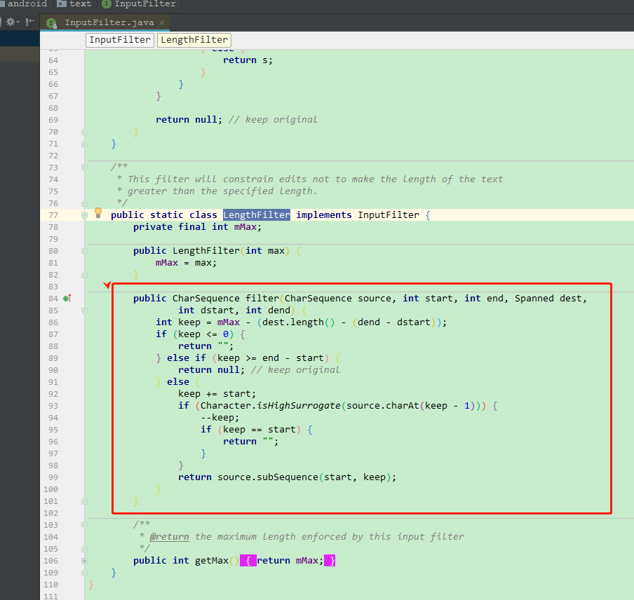Click the package folder icon beside text
Viewport: 634px width, 600px height.
tap(62, 4)
